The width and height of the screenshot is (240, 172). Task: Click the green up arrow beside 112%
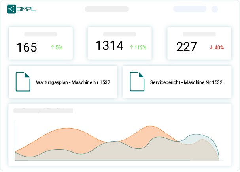pos(132,47)
